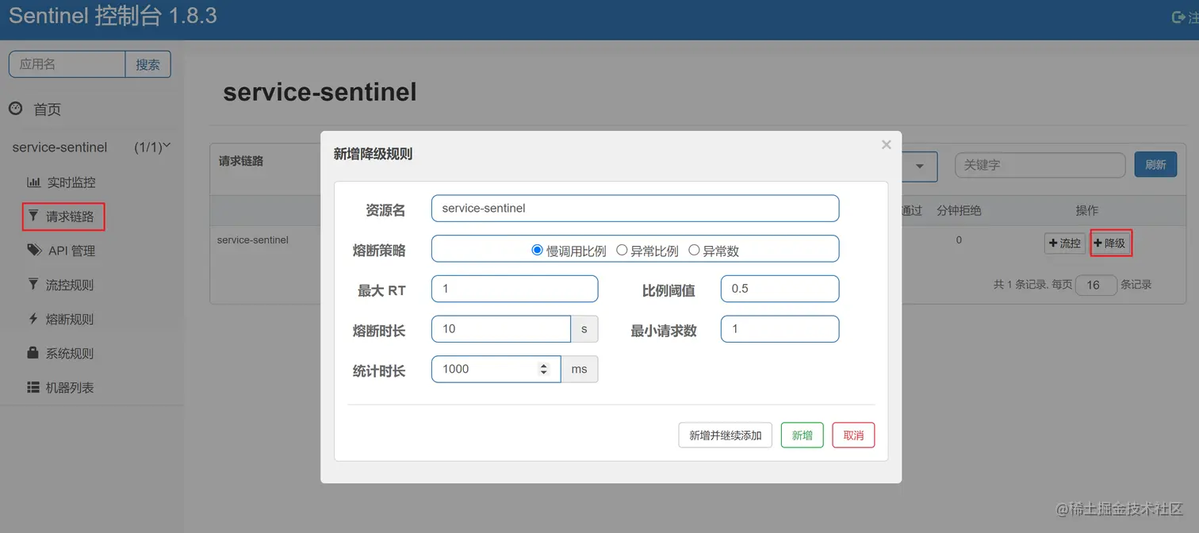Open 系统规则 menu item
Image resolution: width=1199 pixels, height=533 pixels.
click(x=70, y=353)
